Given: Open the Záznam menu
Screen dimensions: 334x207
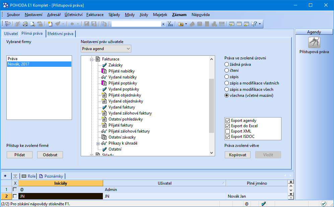Looking at the screenshot, I should click(179, 15).
